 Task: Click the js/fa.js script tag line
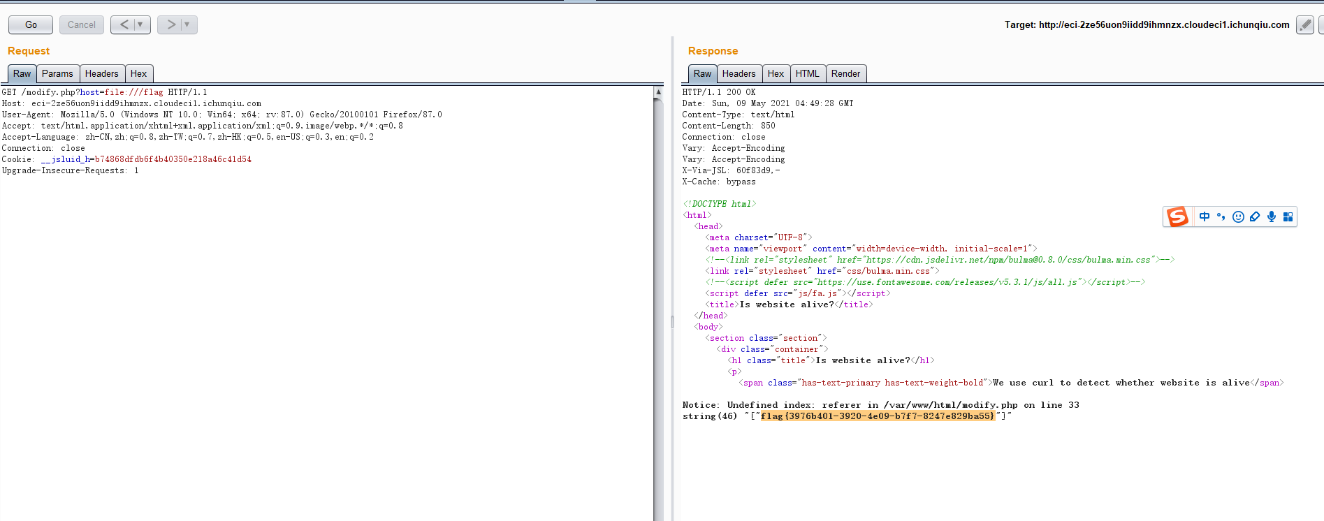(798, 293)
